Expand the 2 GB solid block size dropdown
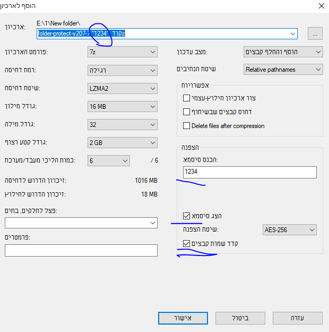 tap(123, 142)
